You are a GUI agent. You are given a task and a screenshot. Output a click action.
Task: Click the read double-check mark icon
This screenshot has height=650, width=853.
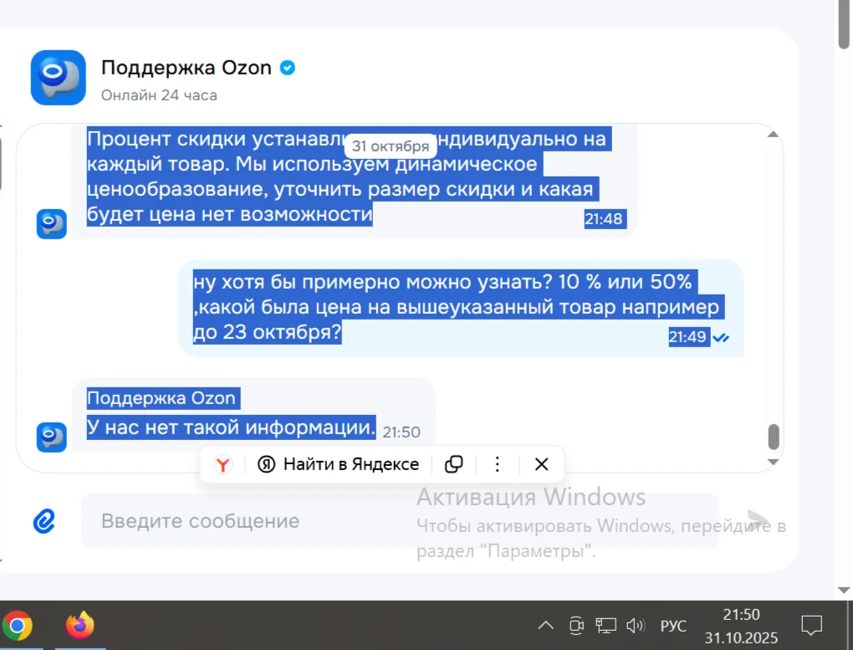click(x=721, y=338)
